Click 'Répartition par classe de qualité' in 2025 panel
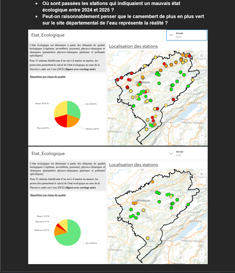This screenshot has height=273, width=235. pyautogui.click(x=48, y=195)
